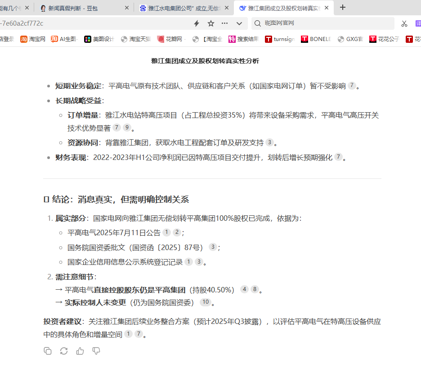Open the scissors screenshot tool
This screenshot has height=378, width=421.
(404, 24)
